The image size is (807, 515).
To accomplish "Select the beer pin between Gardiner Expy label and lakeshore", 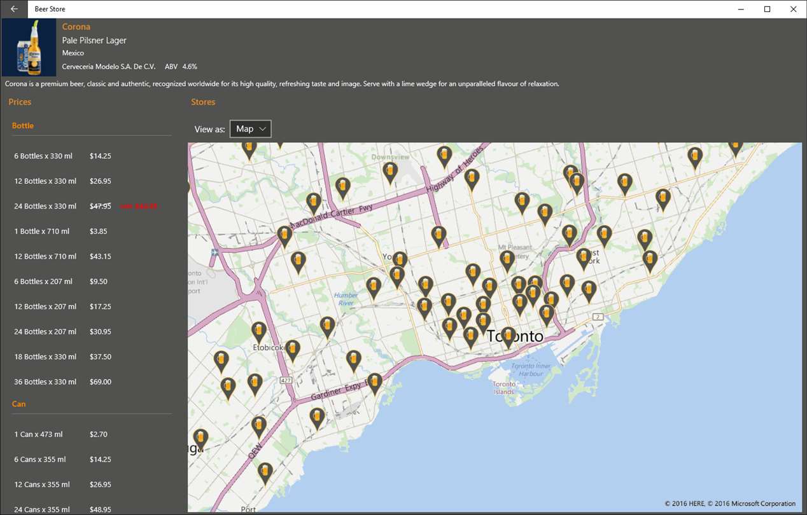I will click(317, 418).
